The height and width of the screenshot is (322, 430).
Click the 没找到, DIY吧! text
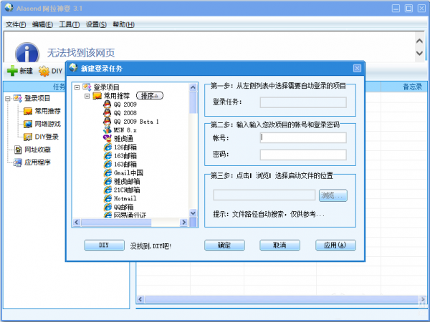click(150, 246)
